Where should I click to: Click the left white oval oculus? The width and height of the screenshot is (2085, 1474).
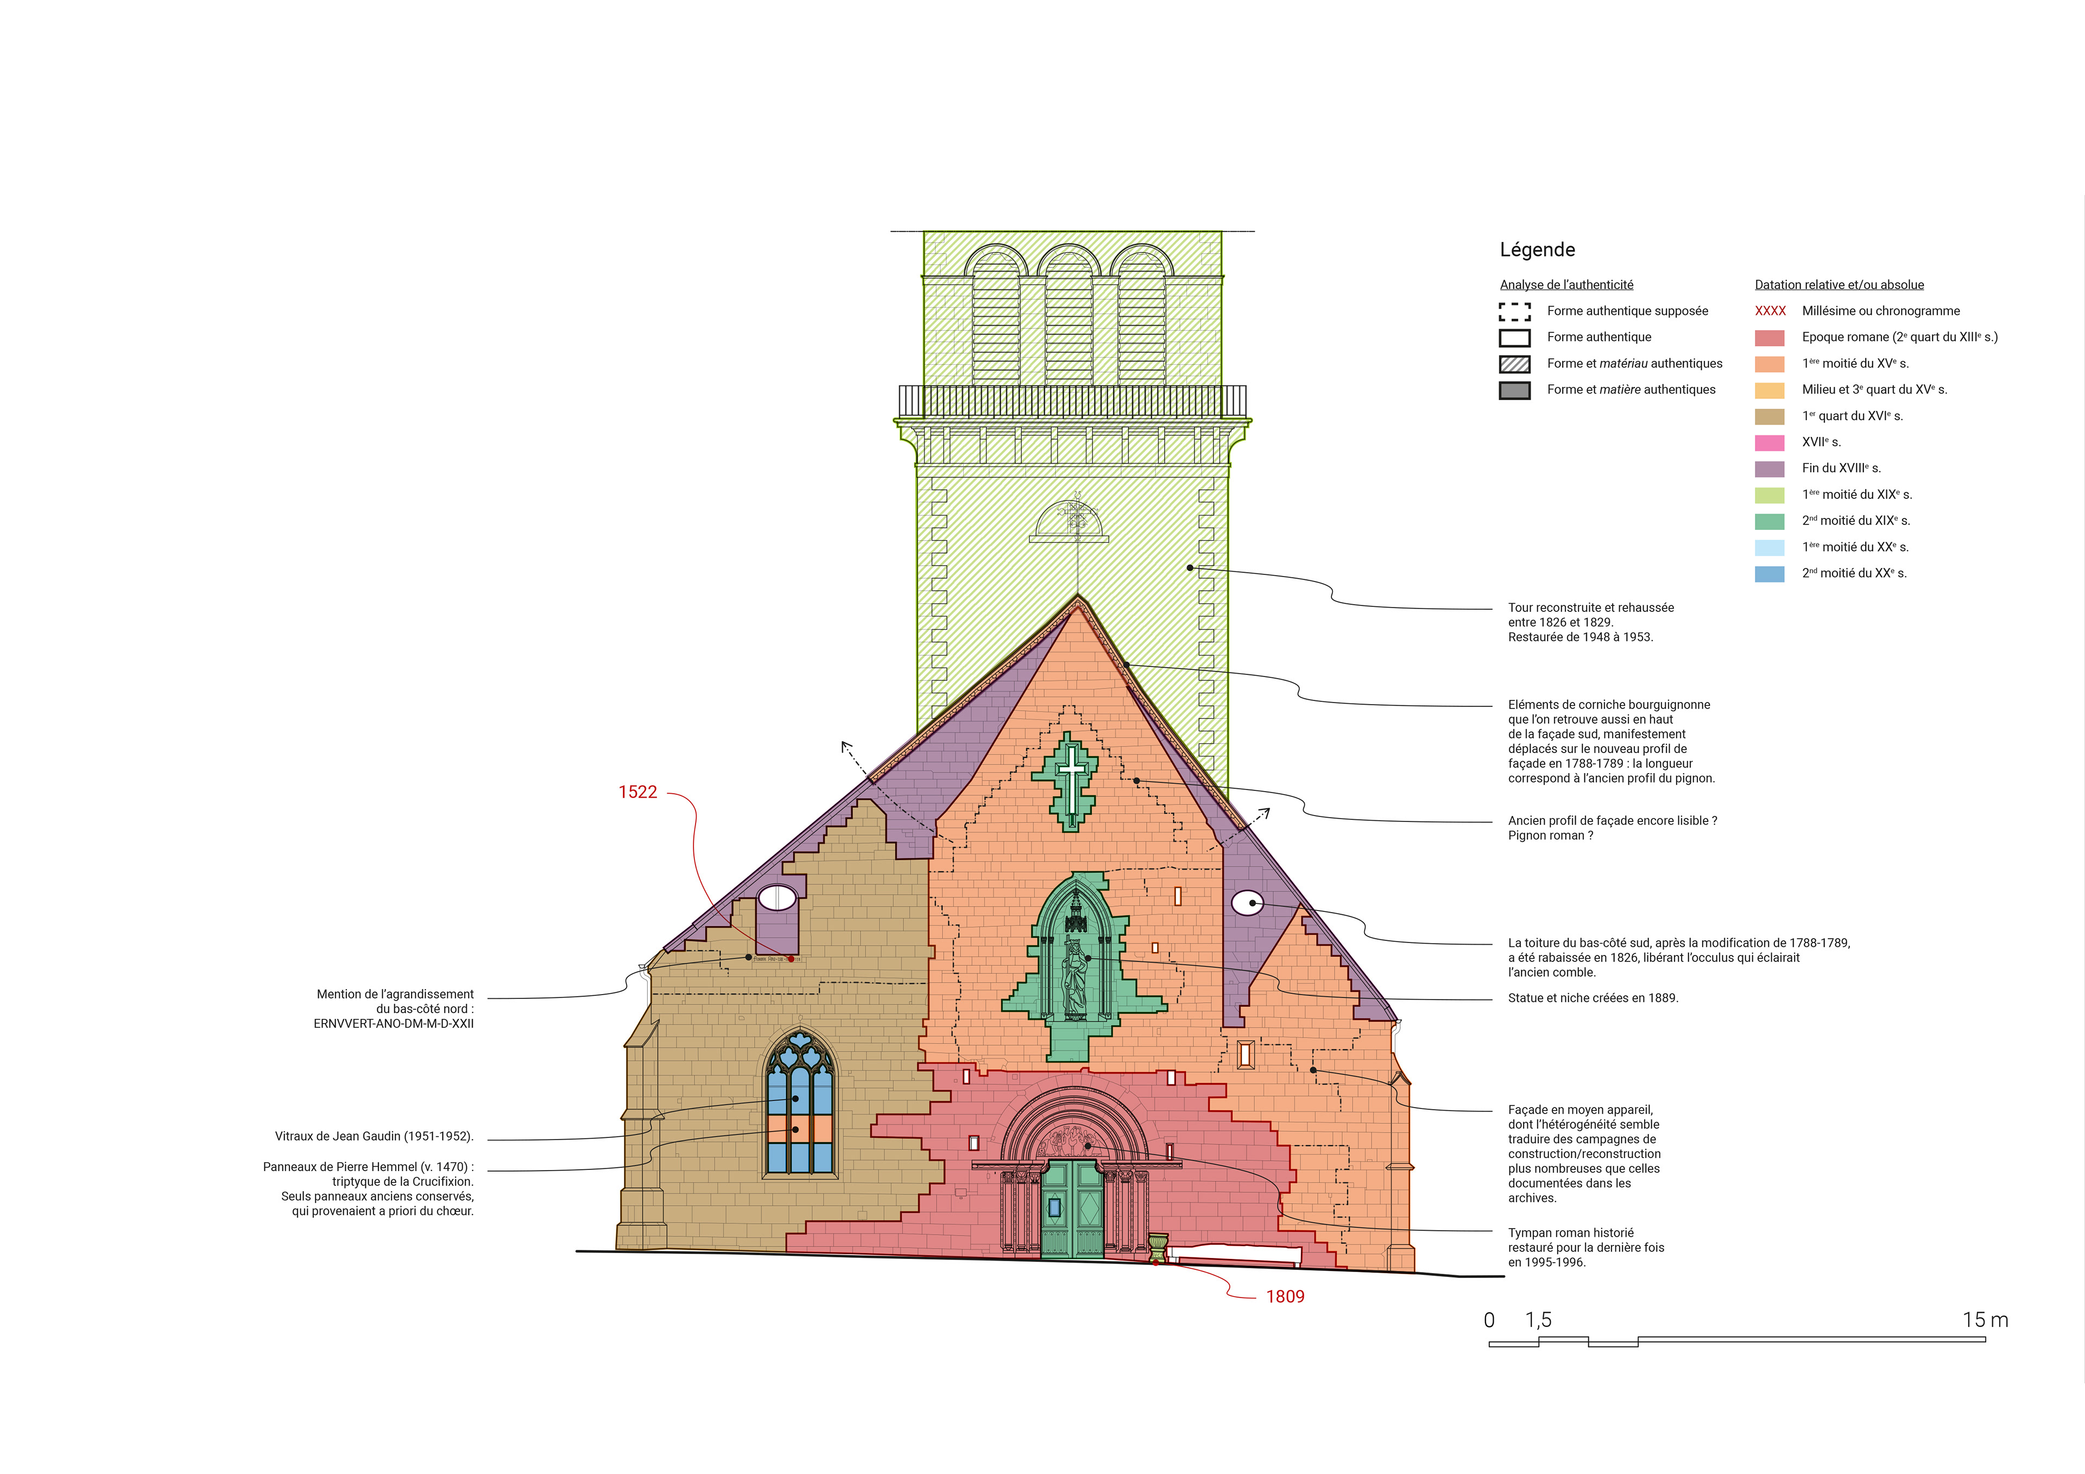(778, 898)
